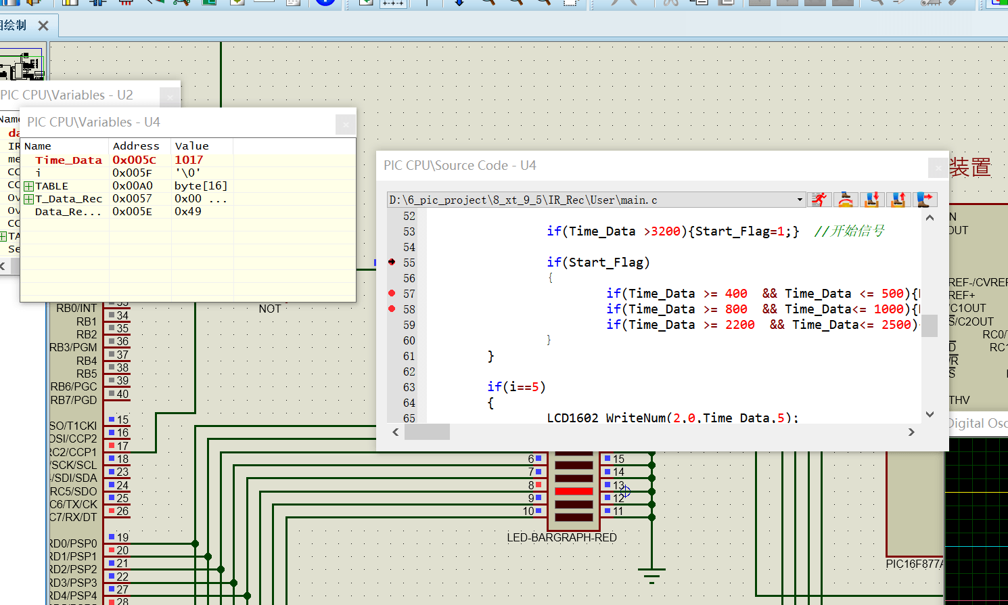The image size is (1008, 605).
Task: Click the Value column header
Action: tap(192, 146)
